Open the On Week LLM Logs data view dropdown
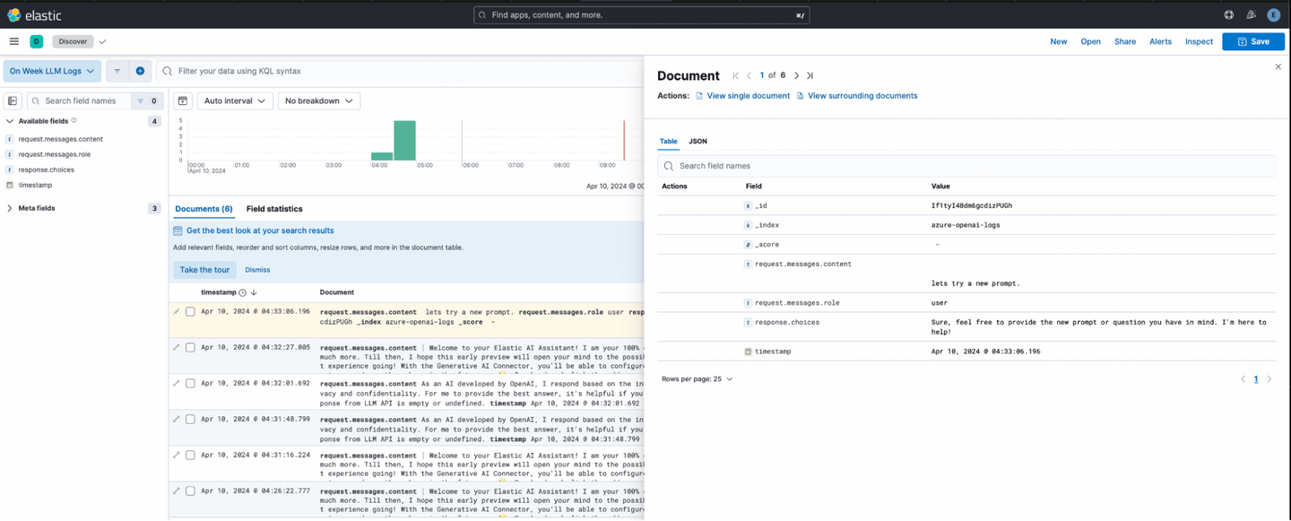The width and height of the screenshot is (1291, 521). click(x=52, y=71)
